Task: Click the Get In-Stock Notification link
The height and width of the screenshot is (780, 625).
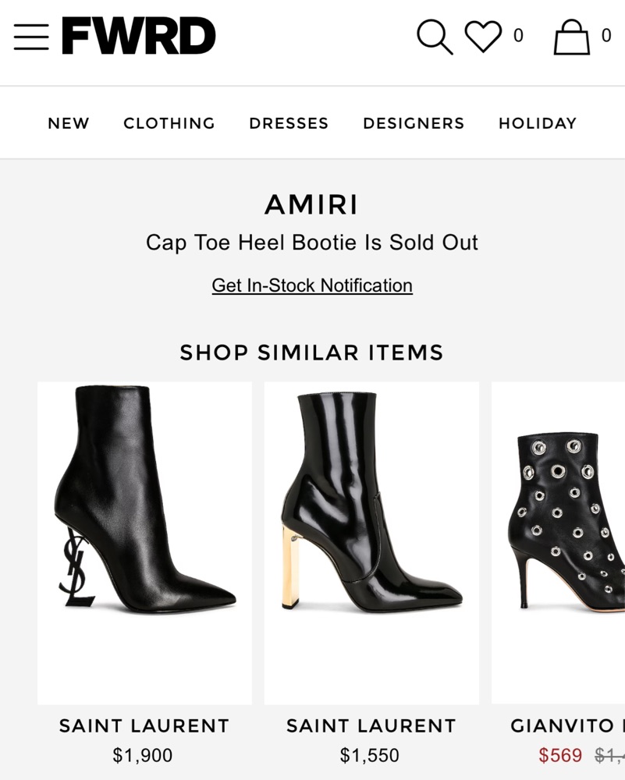Action: 312,285
